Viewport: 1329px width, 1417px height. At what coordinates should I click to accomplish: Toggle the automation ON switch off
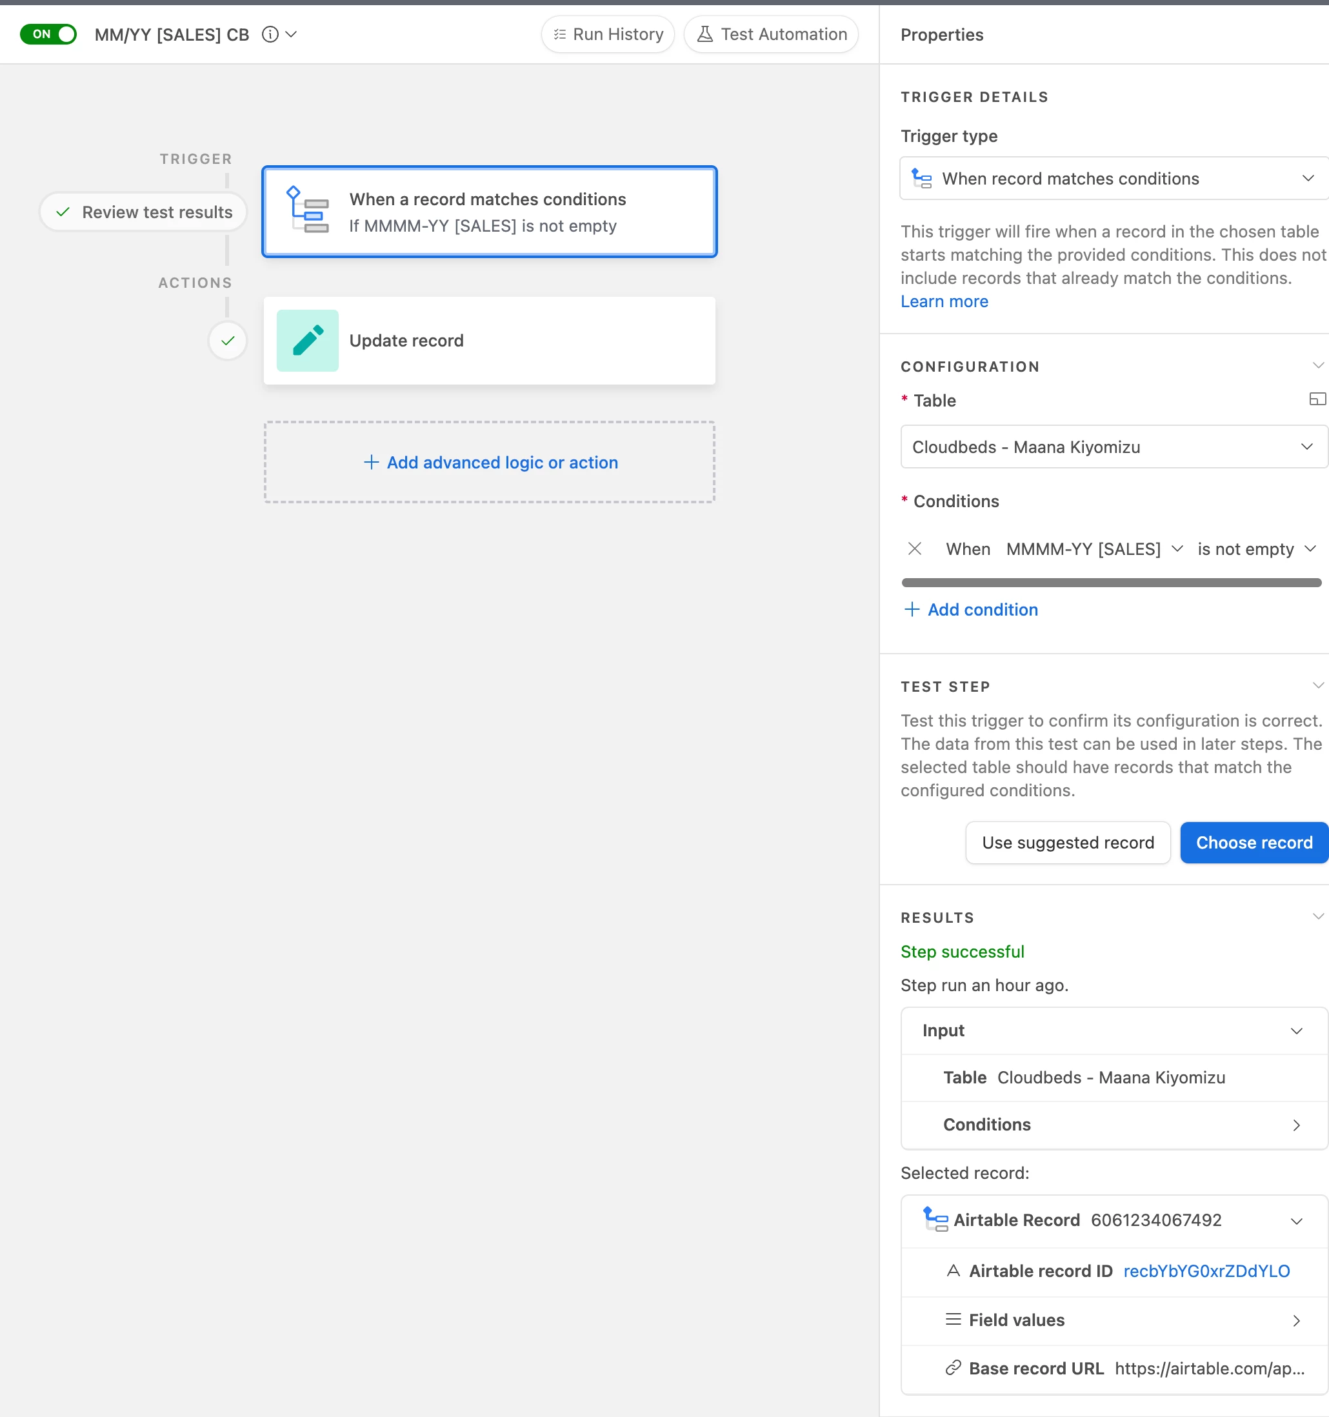tap(48, 34)
